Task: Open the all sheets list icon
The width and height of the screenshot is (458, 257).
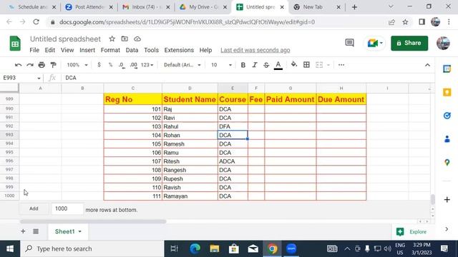Action: 36,231
